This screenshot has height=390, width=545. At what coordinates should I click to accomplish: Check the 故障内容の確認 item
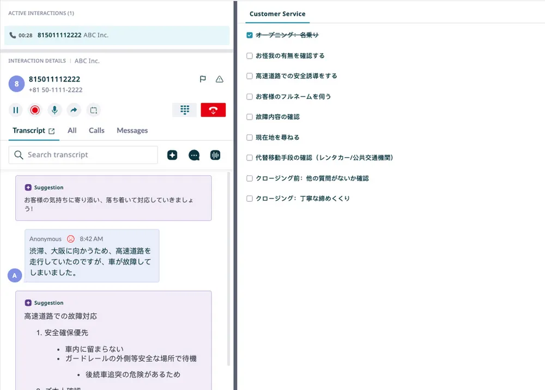250,117
